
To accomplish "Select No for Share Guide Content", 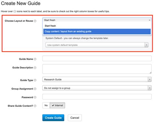I will coord(46,105).
